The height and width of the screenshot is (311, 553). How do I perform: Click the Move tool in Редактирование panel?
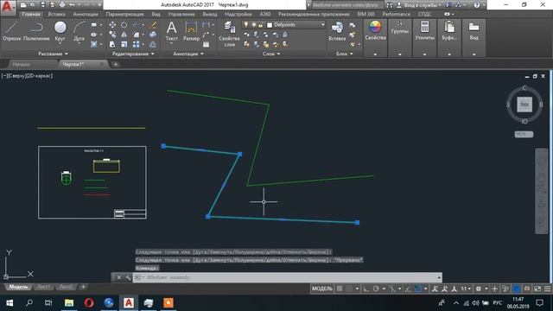tap(112, 25)
